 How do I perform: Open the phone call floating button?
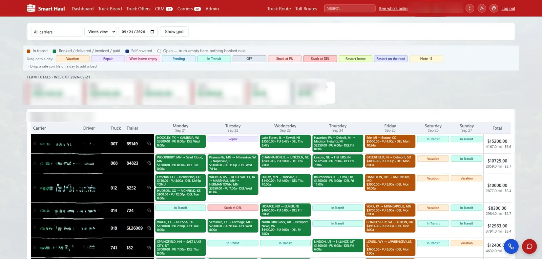coord(511,246)
